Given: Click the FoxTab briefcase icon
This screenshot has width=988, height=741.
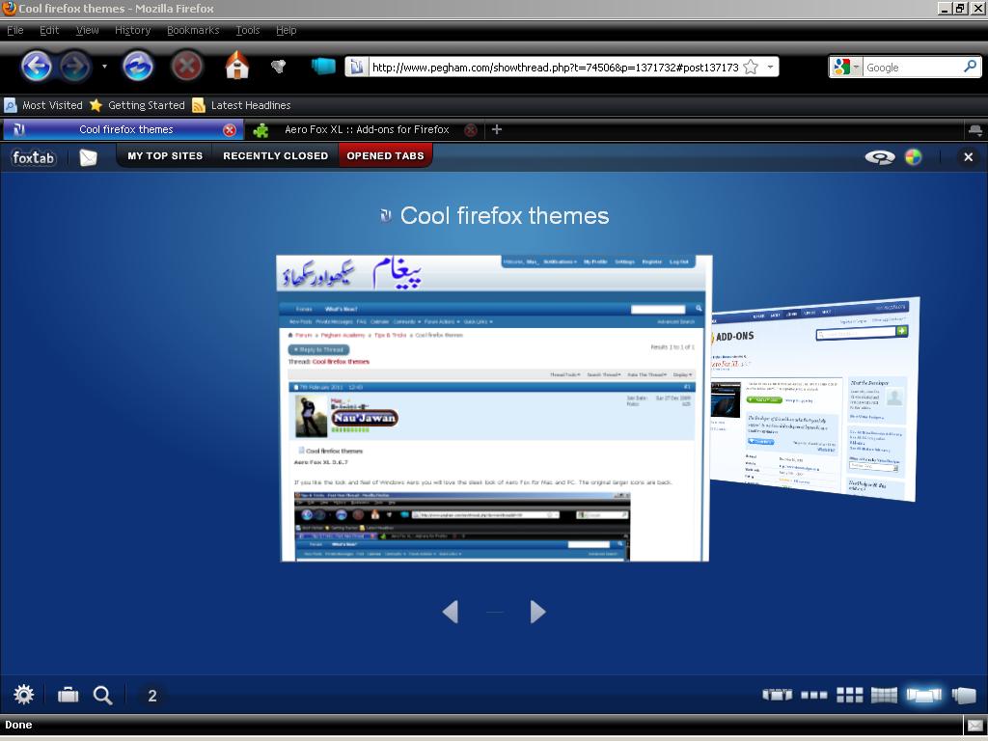Looking at the screenshot, I should pos(69,695).
